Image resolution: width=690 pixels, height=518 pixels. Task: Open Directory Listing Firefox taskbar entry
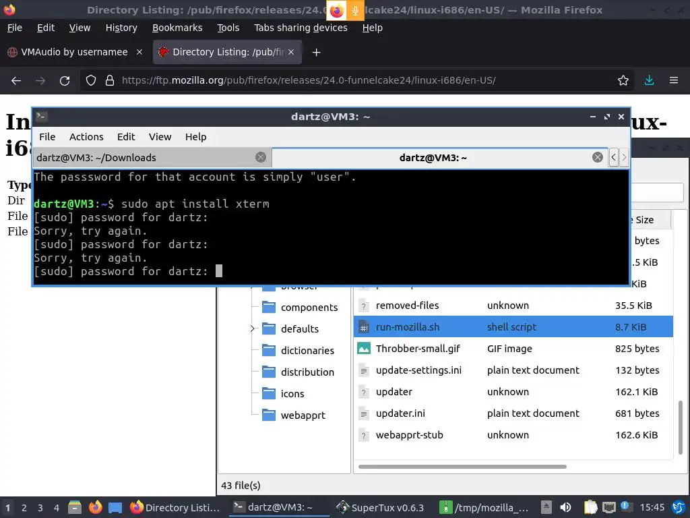click(175, 507)
